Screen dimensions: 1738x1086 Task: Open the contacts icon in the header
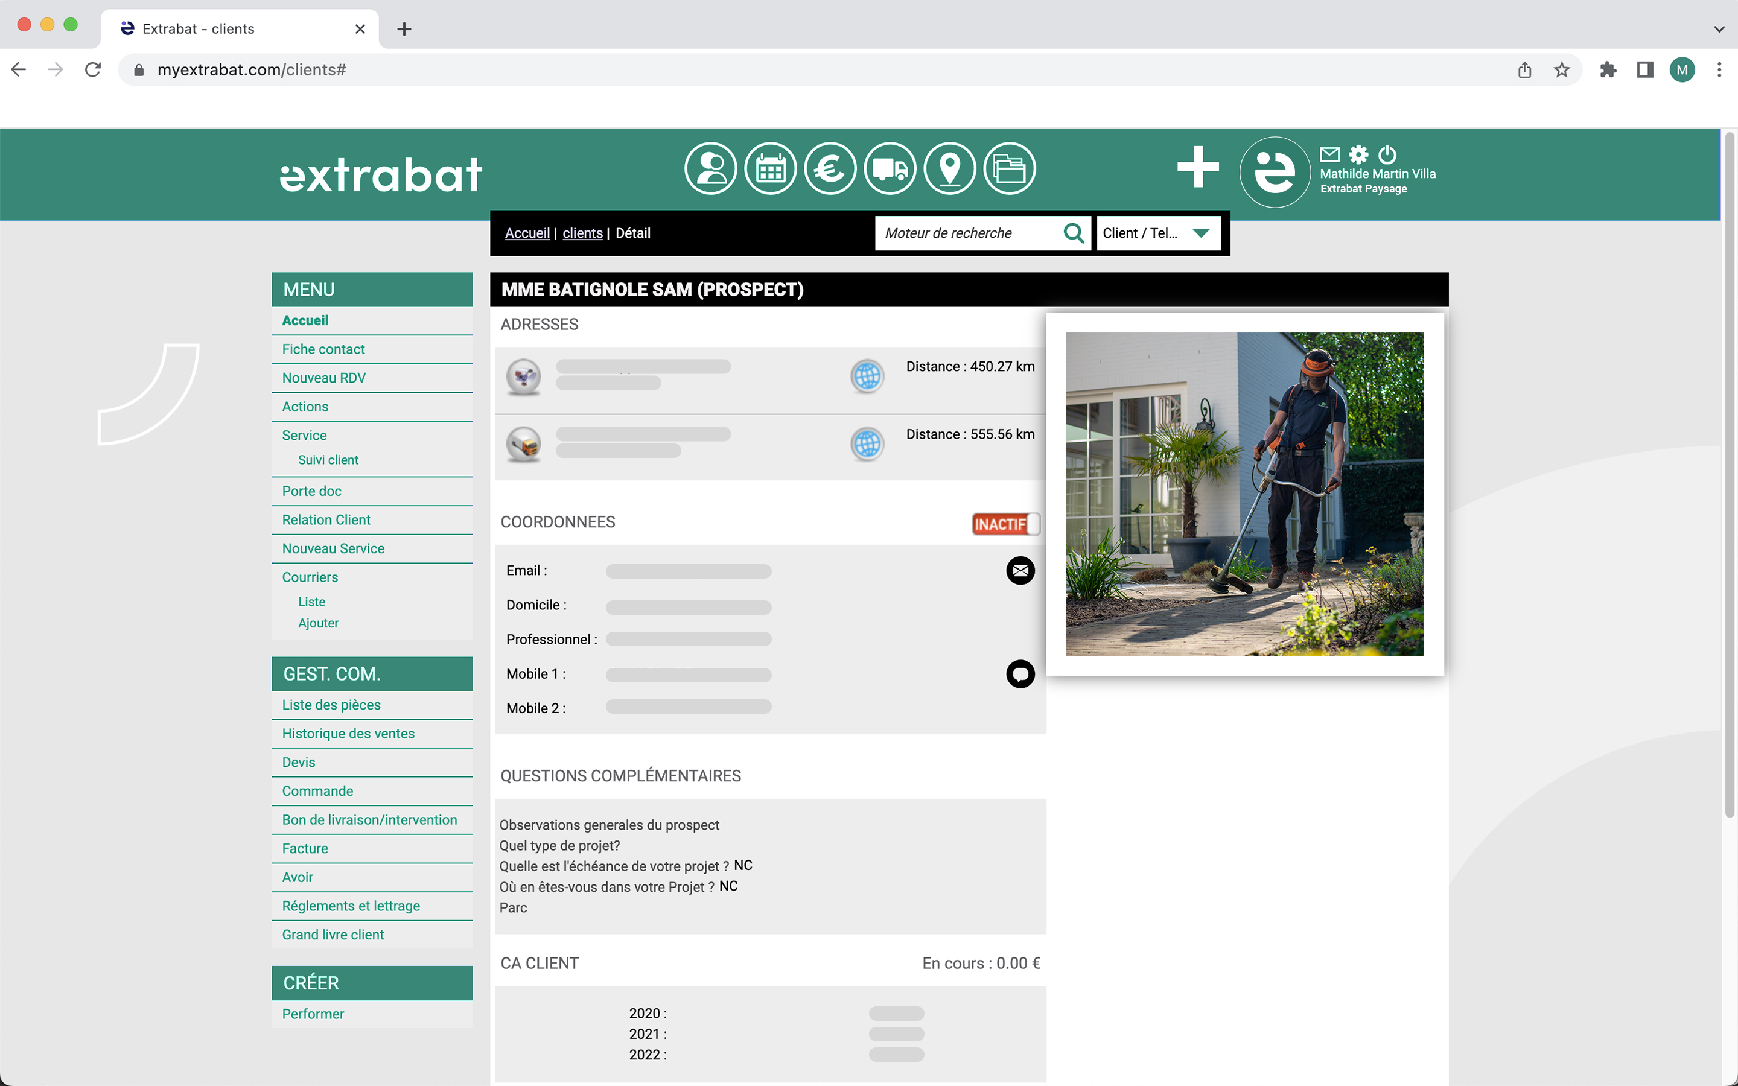710,168
